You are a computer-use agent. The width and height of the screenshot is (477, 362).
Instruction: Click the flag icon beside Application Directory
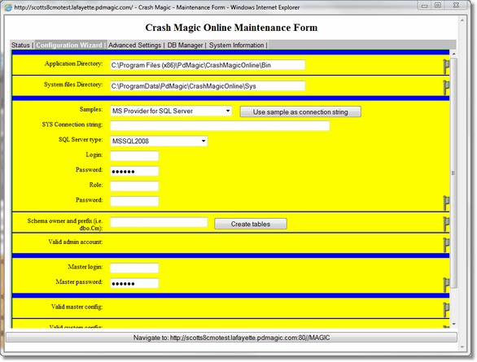446,67
